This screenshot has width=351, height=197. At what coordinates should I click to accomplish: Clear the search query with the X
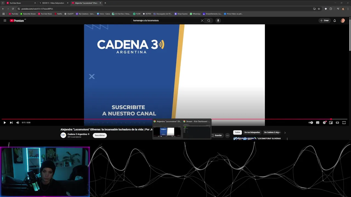click(x=202, y=21)
